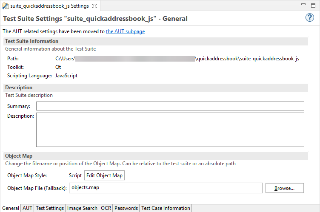Viewport: 320px width, 212px height.
Task: Click the Object Map File field
Action: pos(166,188)
